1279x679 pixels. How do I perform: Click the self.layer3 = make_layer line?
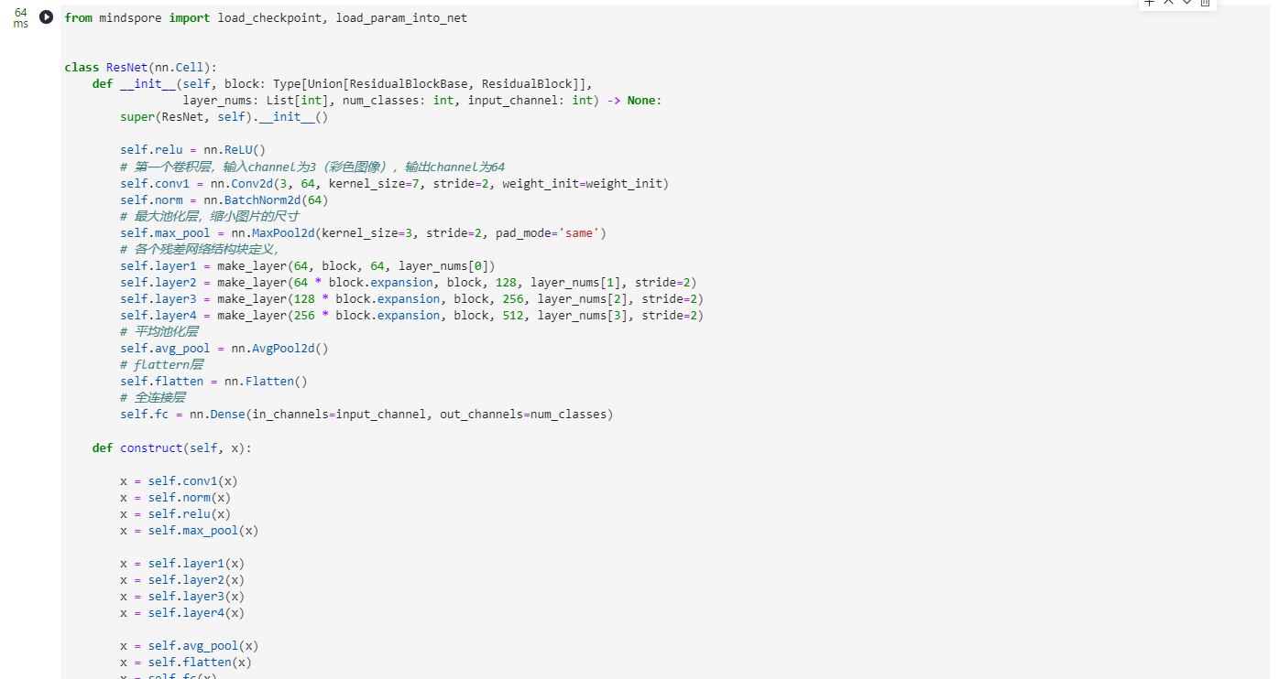tap(412, 298)
